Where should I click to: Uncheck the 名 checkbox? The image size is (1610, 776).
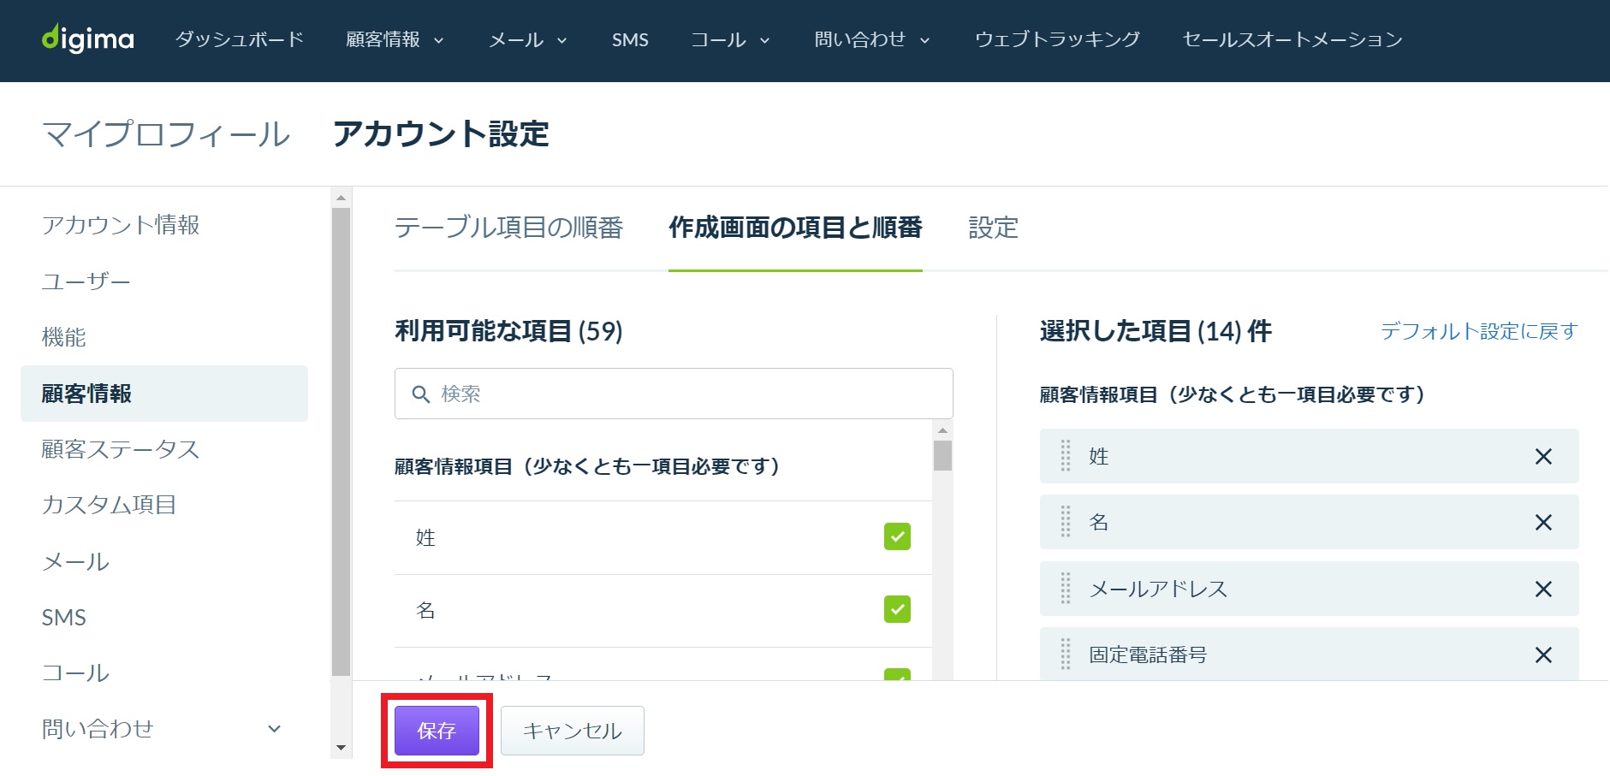[897, 609]
